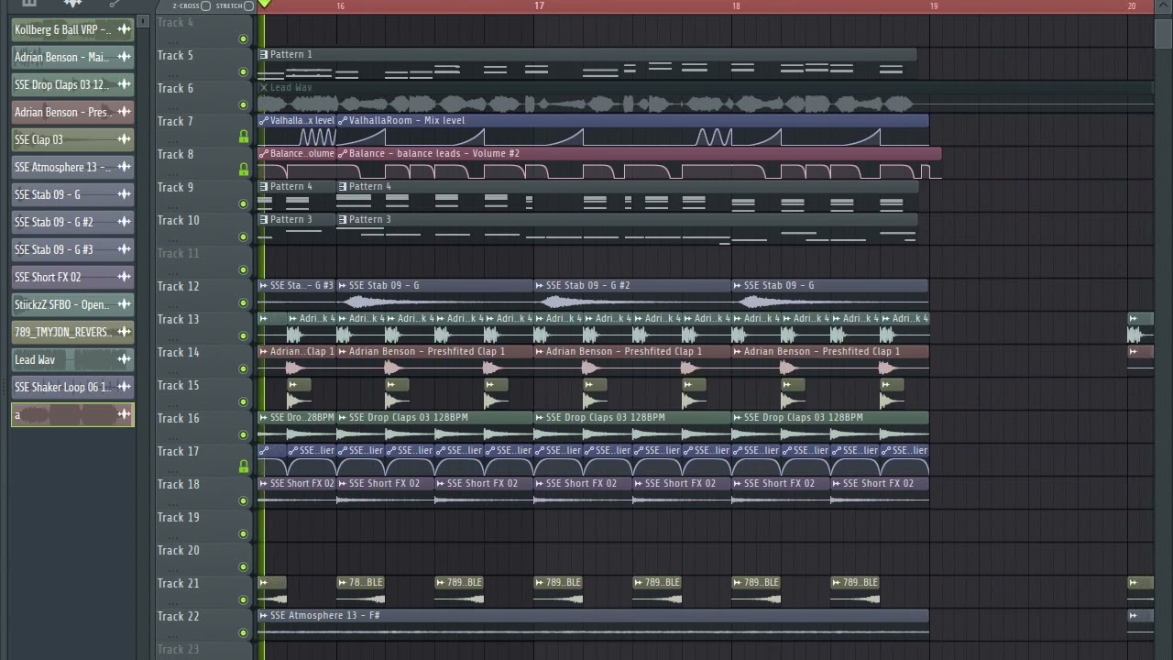Mute Track 10 using its green LED
Viewport: 1173px width, 660px height.
tap(243, 236)
